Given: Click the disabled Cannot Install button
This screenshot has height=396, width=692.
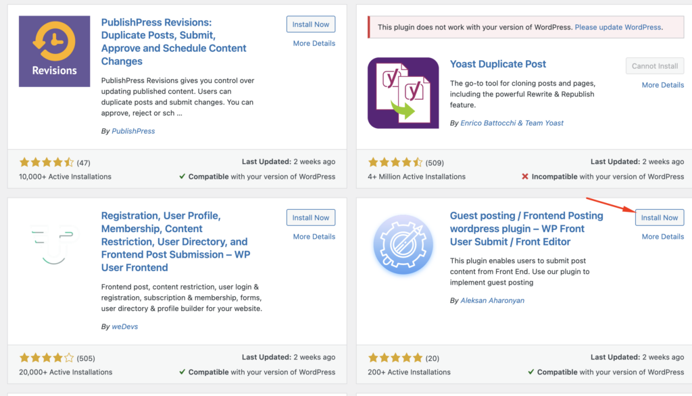Looking at the screenshot, I should [655, 66].
